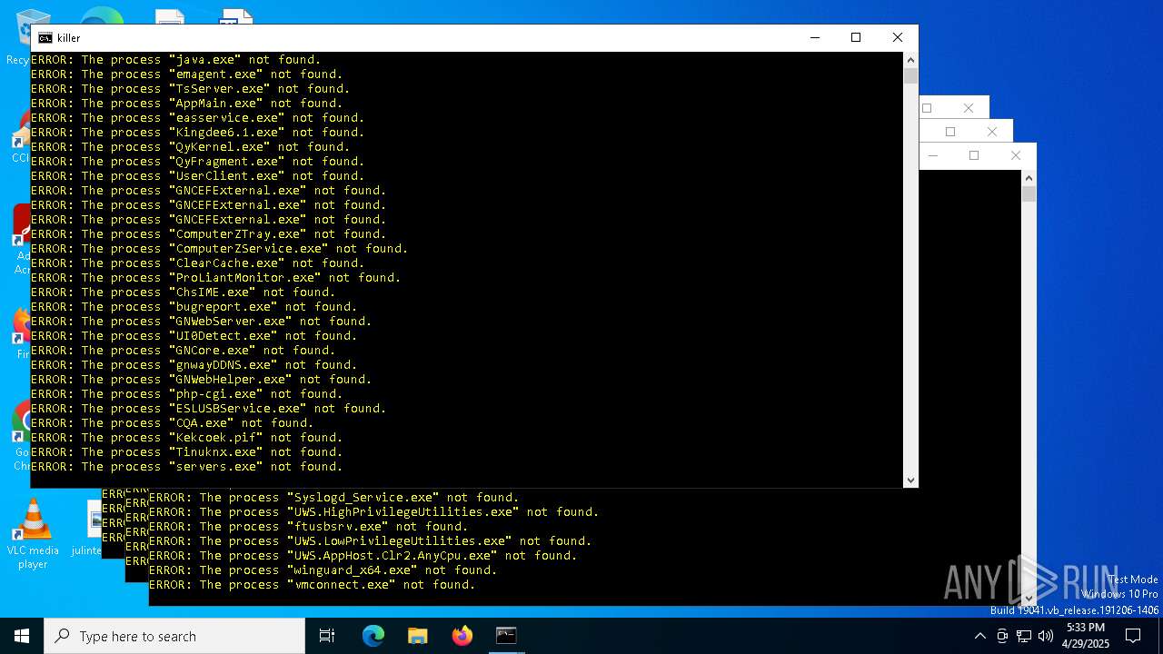Minimize the frontmost background console window
Image resolution: width=1163 pixels, height=654 pixels.
933,155
